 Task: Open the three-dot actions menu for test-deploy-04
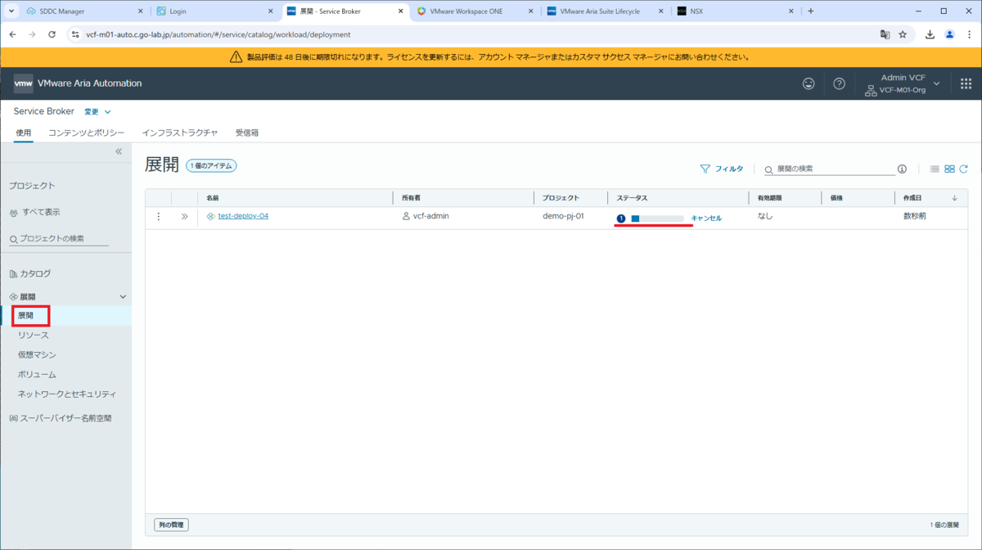pos(159,217)
